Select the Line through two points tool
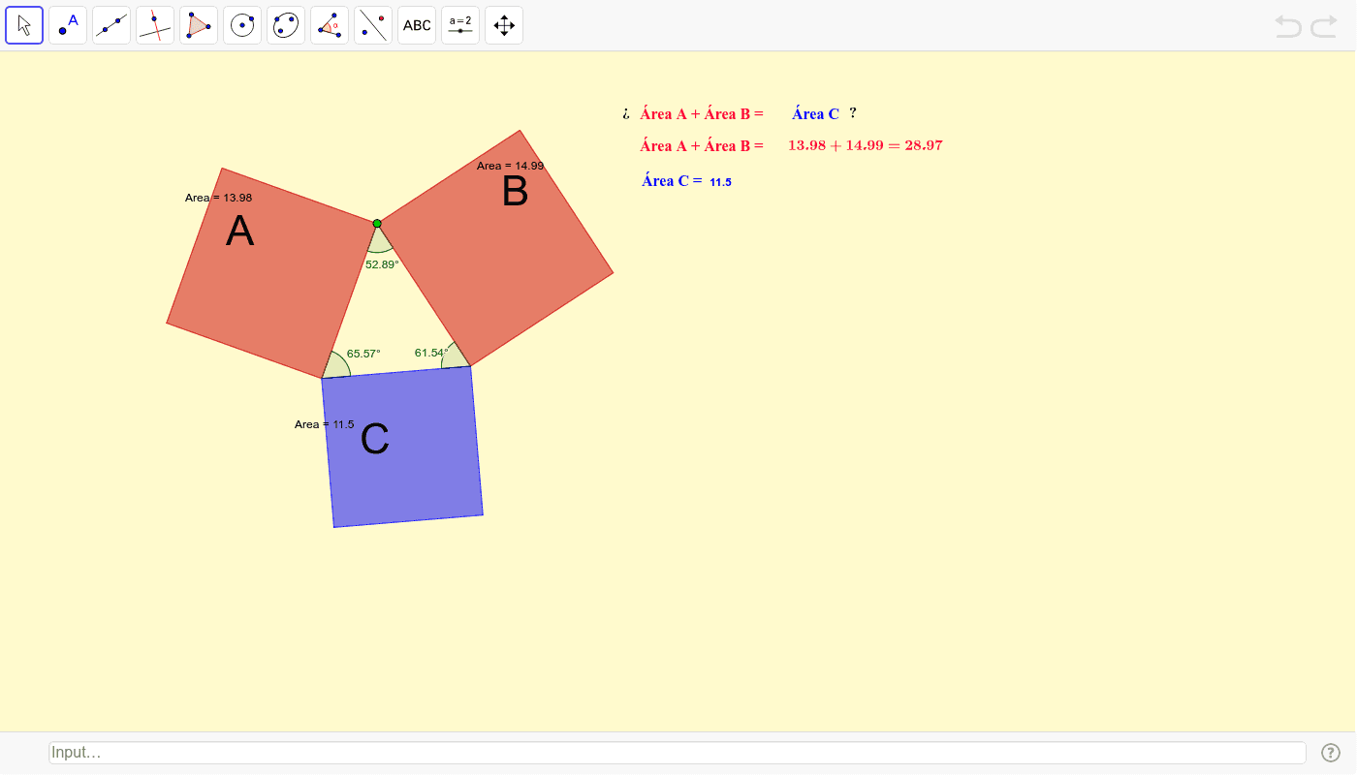 tap(111, 25)
